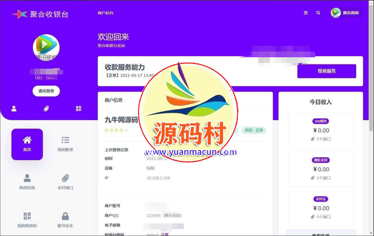
Task: Open 账号安全 settings
Action: (x=65, y=220)
